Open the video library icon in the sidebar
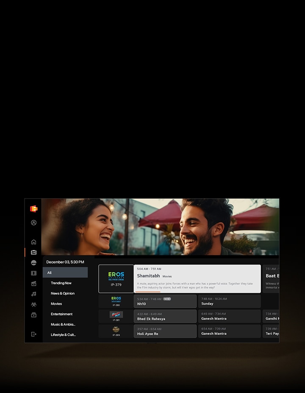Image resolution: width=305 pixels, height=393 pixels. click(x=34, y=315)
